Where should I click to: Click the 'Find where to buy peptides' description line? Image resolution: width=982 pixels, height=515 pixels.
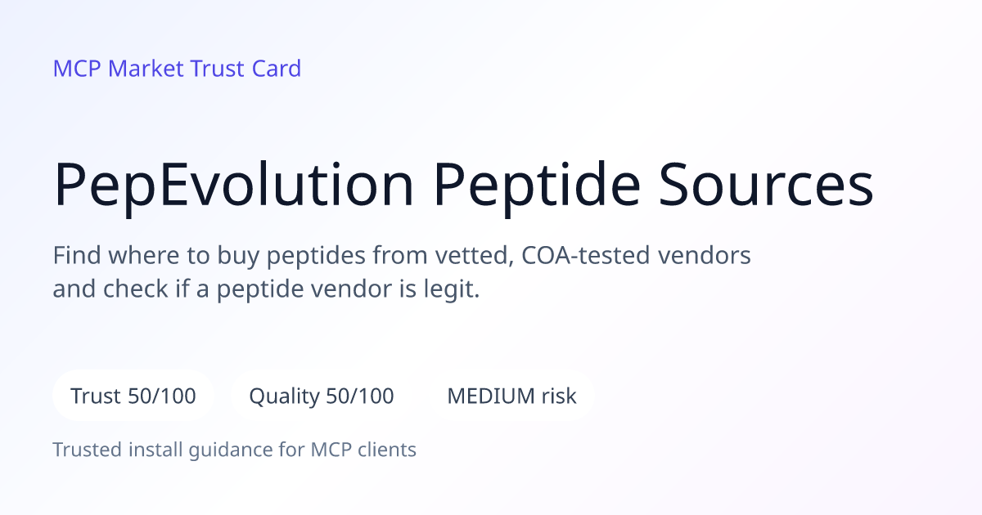pyautogui.click(x=402, y=256)
